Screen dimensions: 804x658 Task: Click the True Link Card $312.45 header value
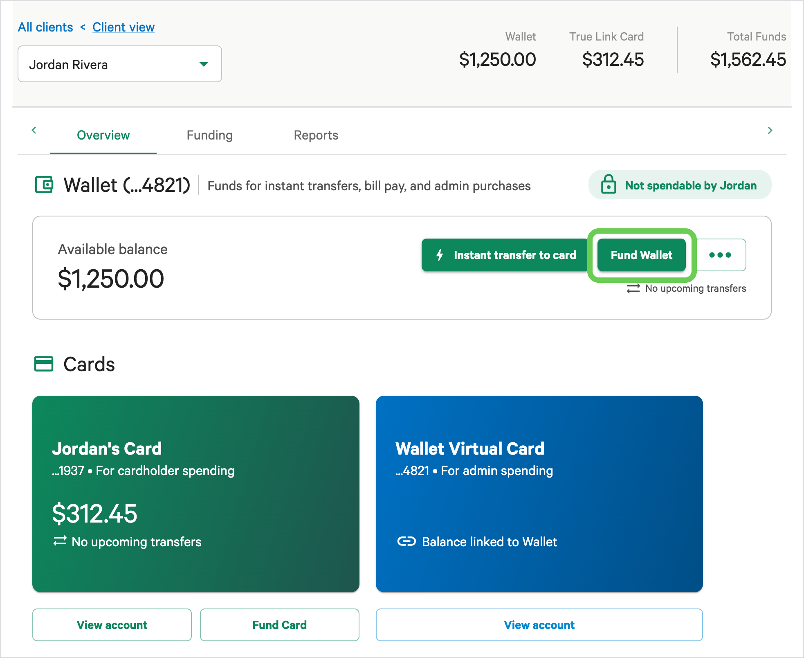pyautogui.click(x=613, y=60)
